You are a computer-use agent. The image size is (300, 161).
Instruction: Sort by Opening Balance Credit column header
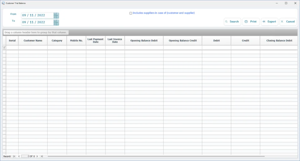[183, 41]
